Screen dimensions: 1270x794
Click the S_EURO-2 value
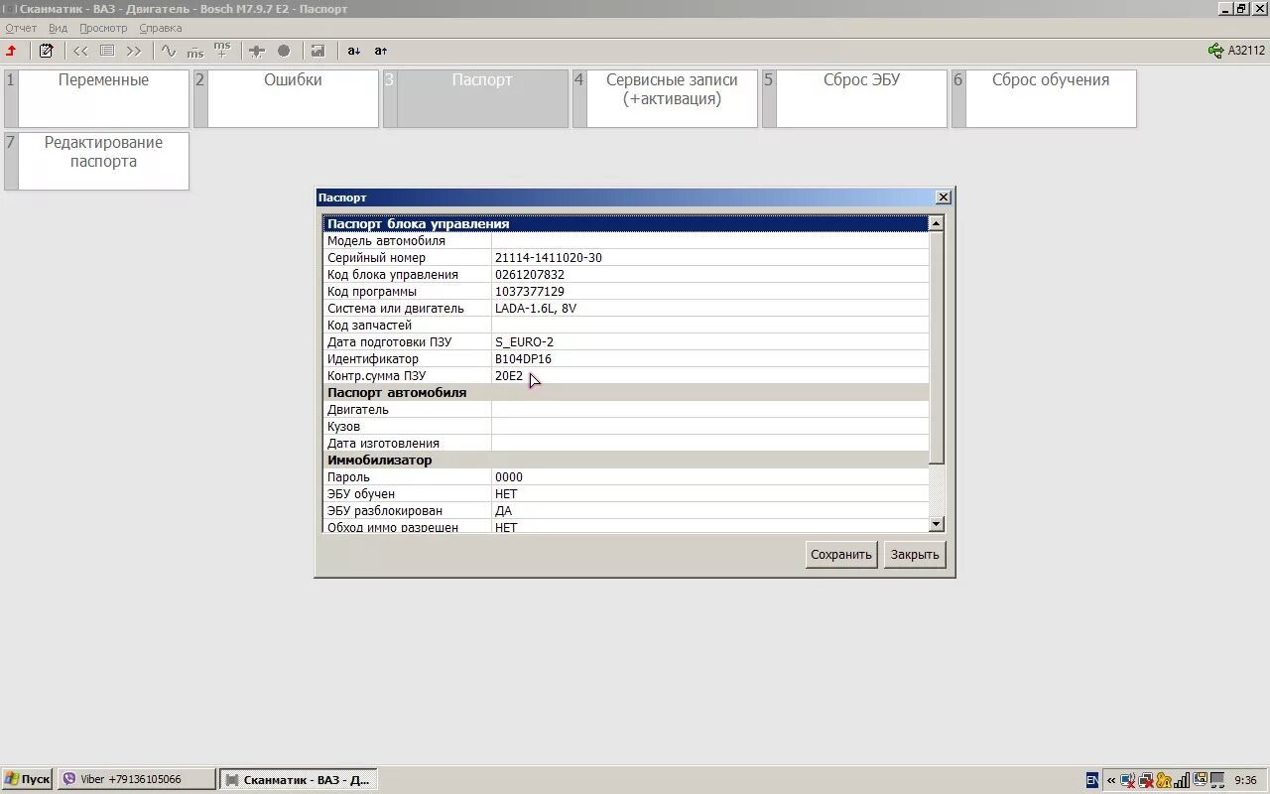coord(524,342)
